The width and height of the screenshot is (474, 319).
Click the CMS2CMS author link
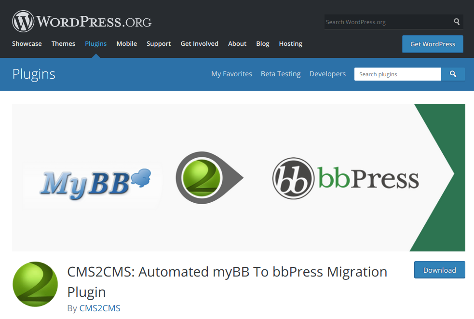(x=100, y=308)
